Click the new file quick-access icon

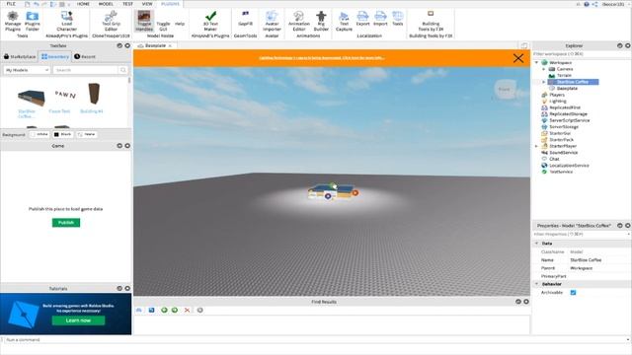point(27,4)
